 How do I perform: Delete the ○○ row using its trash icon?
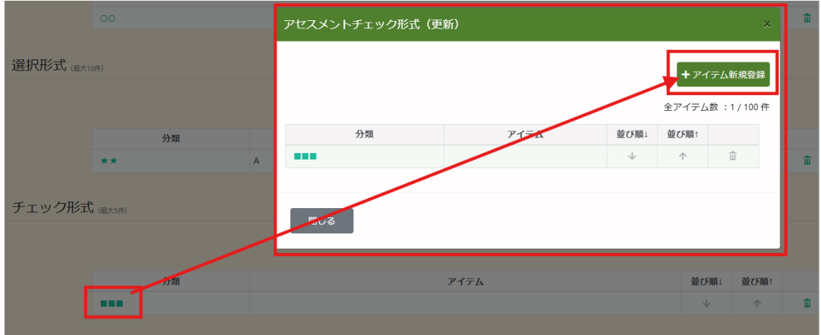[807, 18]
